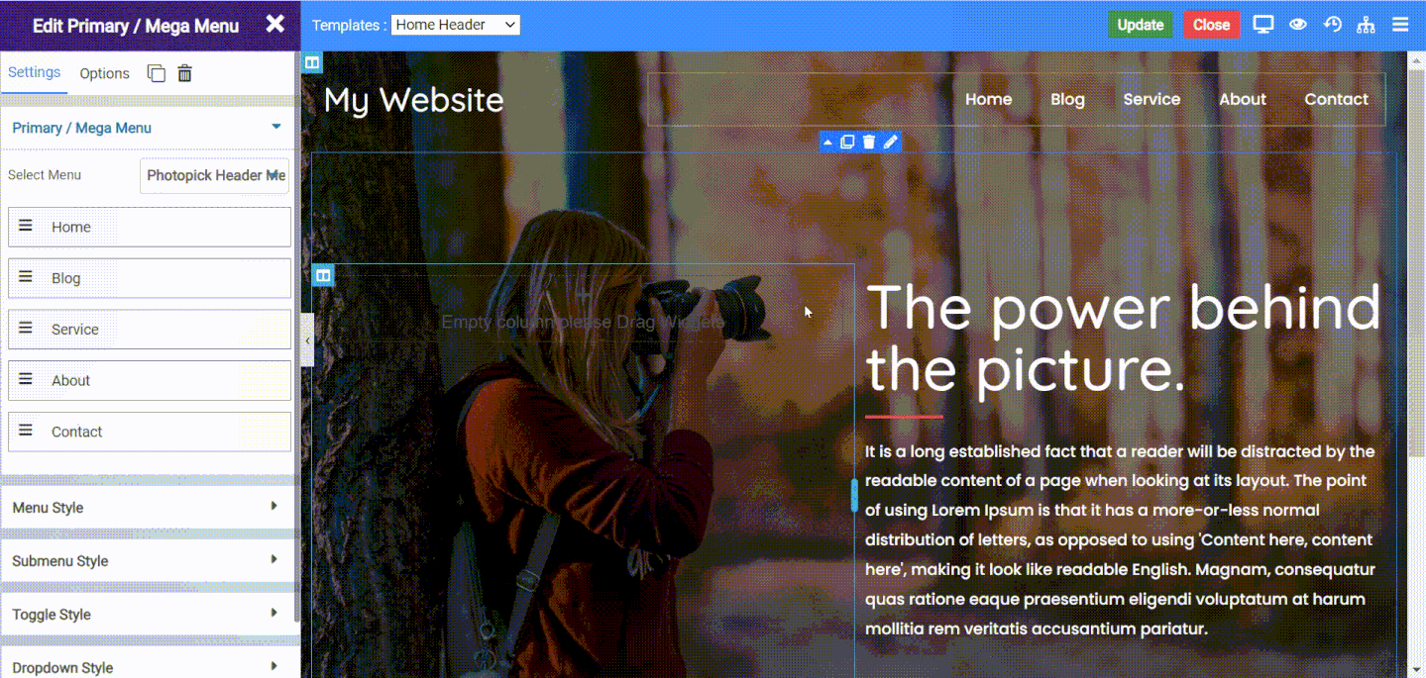Duplicate widget using copy icon in left panel
The height and width of the screenshot is (678, 1426).
pos(157,73)
